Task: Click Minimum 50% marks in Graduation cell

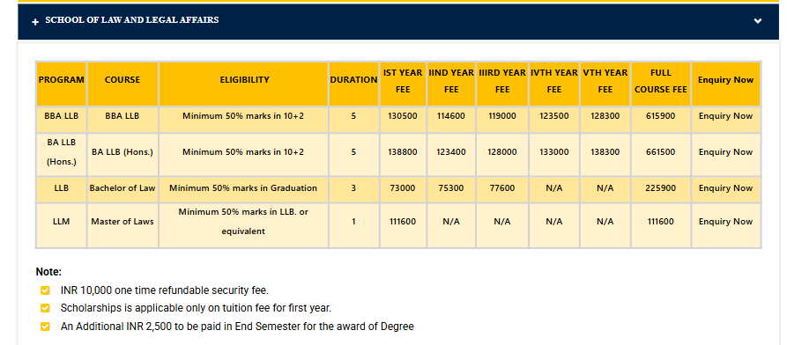Action: [243, 188]
